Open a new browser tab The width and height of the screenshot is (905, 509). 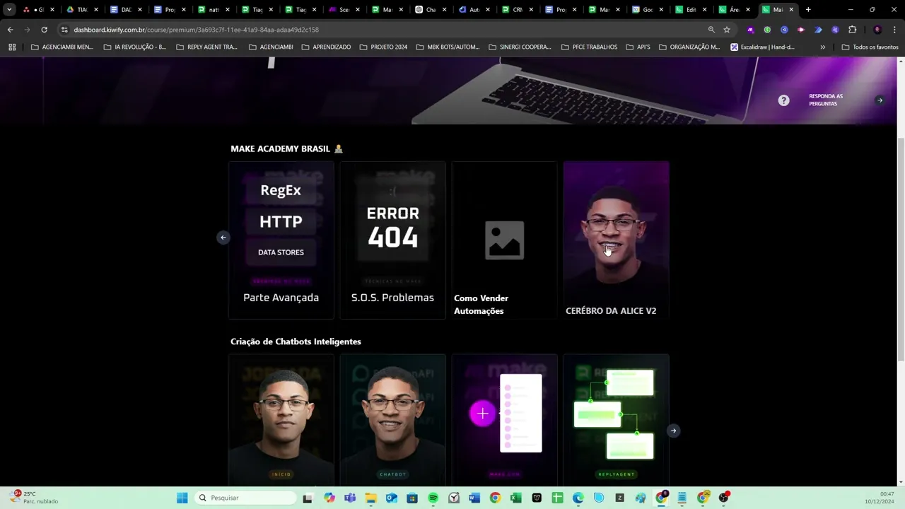[x=808, y=10]
